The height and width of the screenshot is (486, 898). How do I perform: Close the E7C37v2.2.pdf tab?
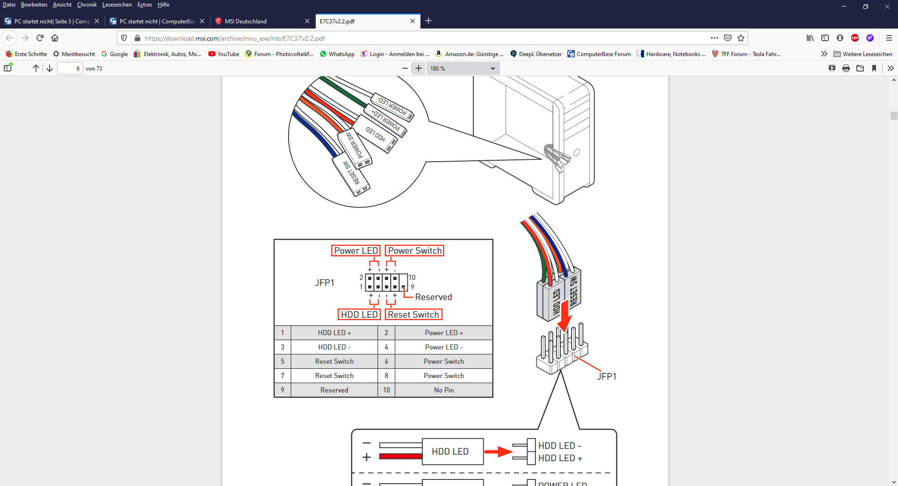click(x=413, y=21)
